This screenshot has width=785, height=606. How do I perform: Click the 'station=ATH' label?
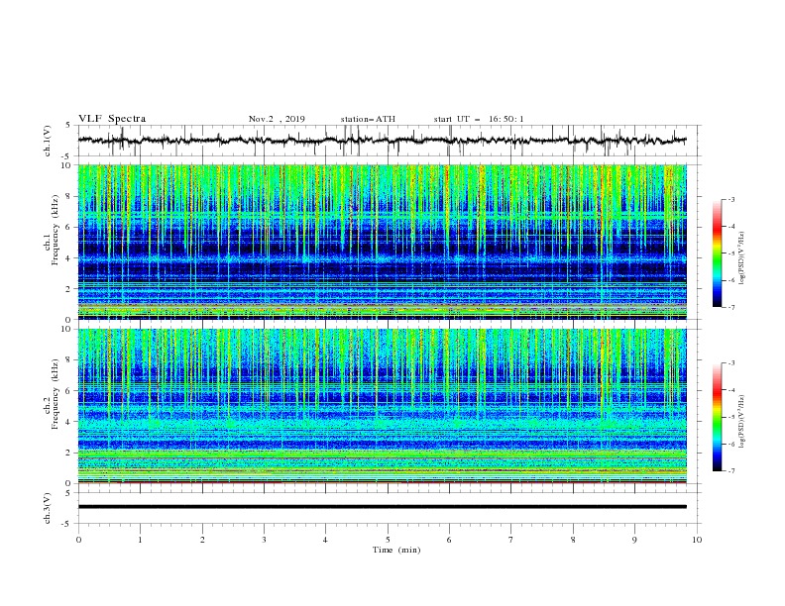[x=368, y=119]
